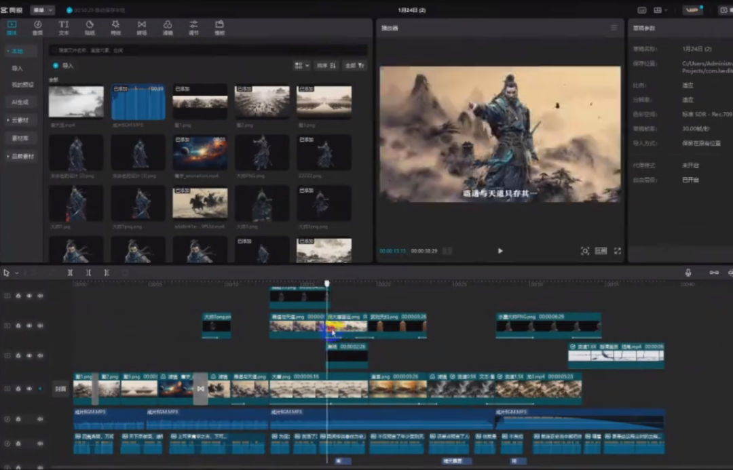This screenshot has height=470, width=733.
Task: Switch to the 贴纸 (Stickers) tab
Action: point(90,28)
